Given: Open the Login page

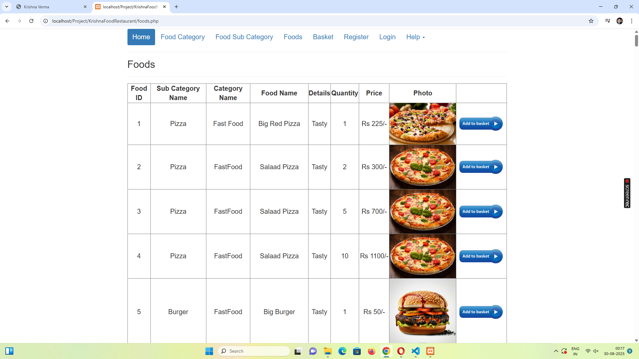Looking at the screenshot, I should [x=387, y=37].
